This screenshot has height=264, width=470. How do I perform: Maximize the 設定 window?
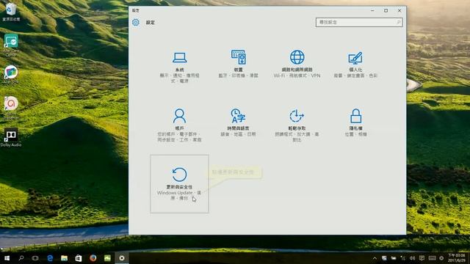[386, 10]
